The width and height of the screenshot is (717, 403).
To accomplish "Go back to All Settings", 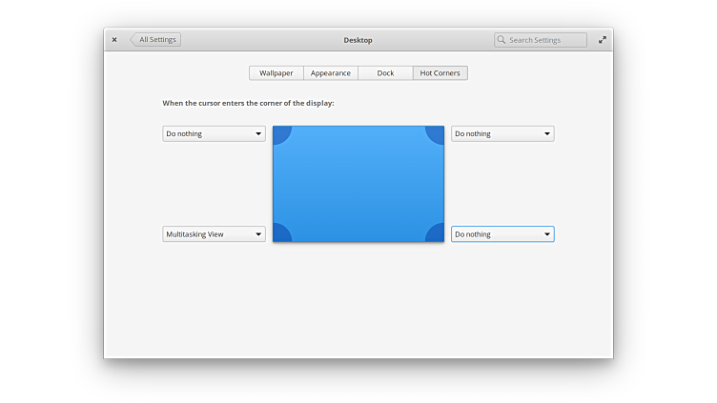I will pyautogui.click(x=155, y=40).
